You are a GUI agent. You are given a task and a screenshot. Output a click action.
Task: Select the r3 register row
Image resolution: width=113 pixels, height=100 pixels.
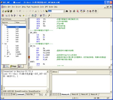point(16,33)
